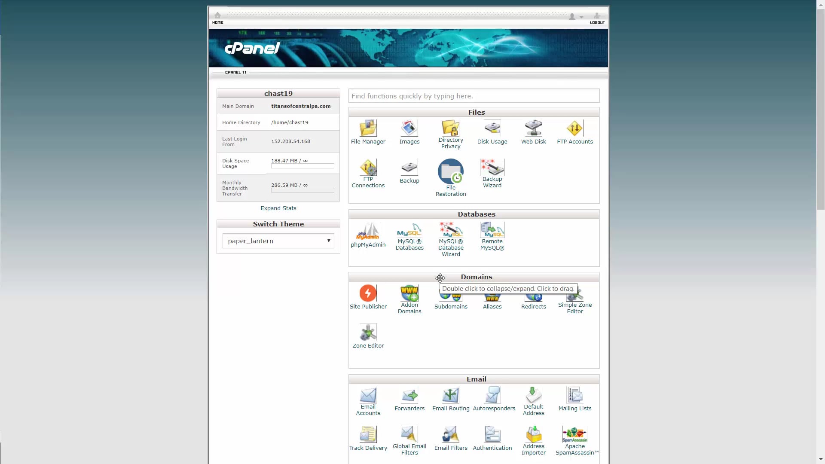Open FTP Accounts

pos(574,132)
